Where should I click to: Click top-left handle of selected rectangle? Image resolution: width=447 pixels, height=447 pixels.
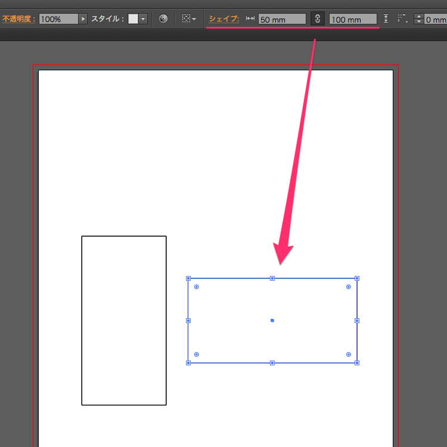(x=188, y=278)
